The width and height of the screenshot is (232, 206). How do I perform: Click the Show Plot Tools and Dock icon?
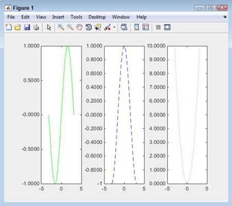(x=167, y=27)
